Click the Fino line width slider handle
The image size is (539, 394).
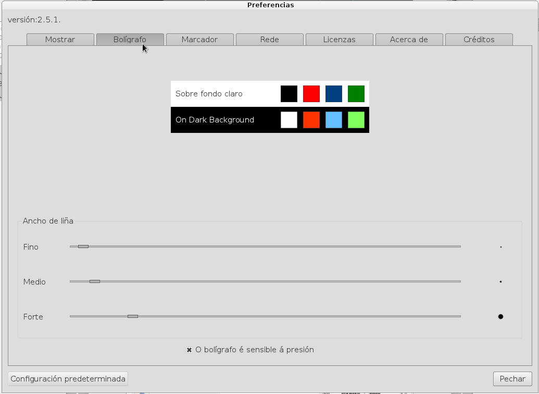tap(83, 247)
